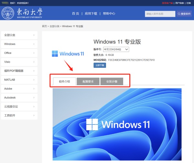Select the Autodesk sidebar category
194x163 pixels.
coord(19,97)
